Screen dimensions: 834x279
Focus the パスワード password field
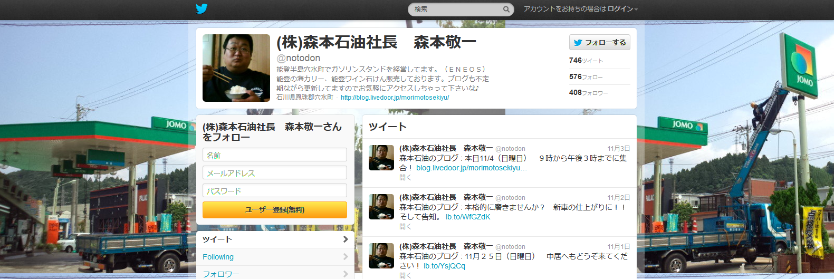coord(274,191)
